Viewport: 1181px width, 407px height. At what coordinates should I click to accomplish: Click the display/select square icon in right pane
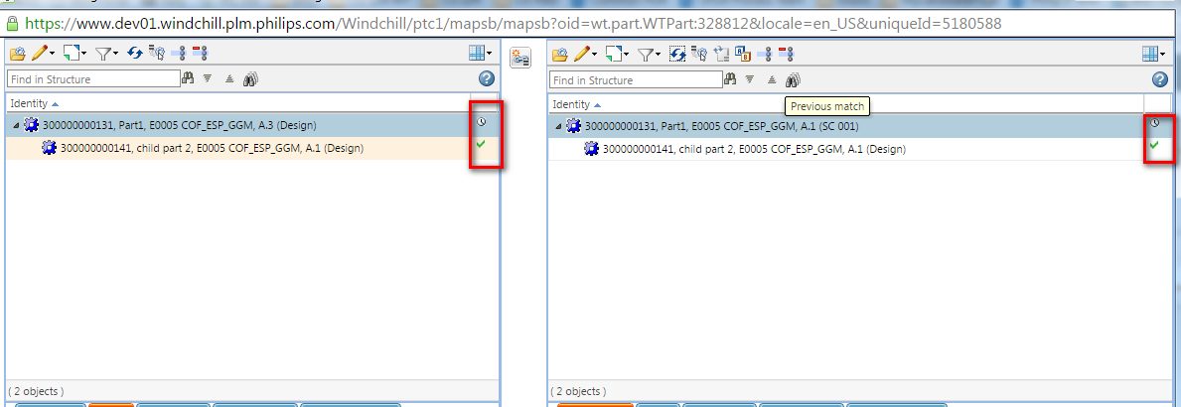[x=614, y=54]
